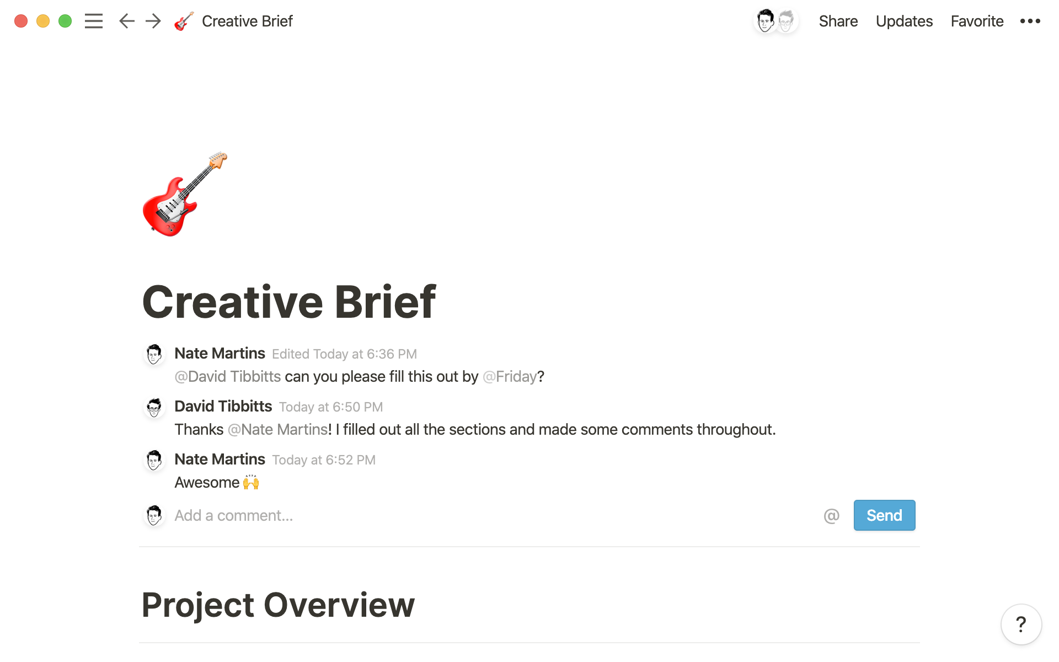Open the Share menu

coord(838,21)
